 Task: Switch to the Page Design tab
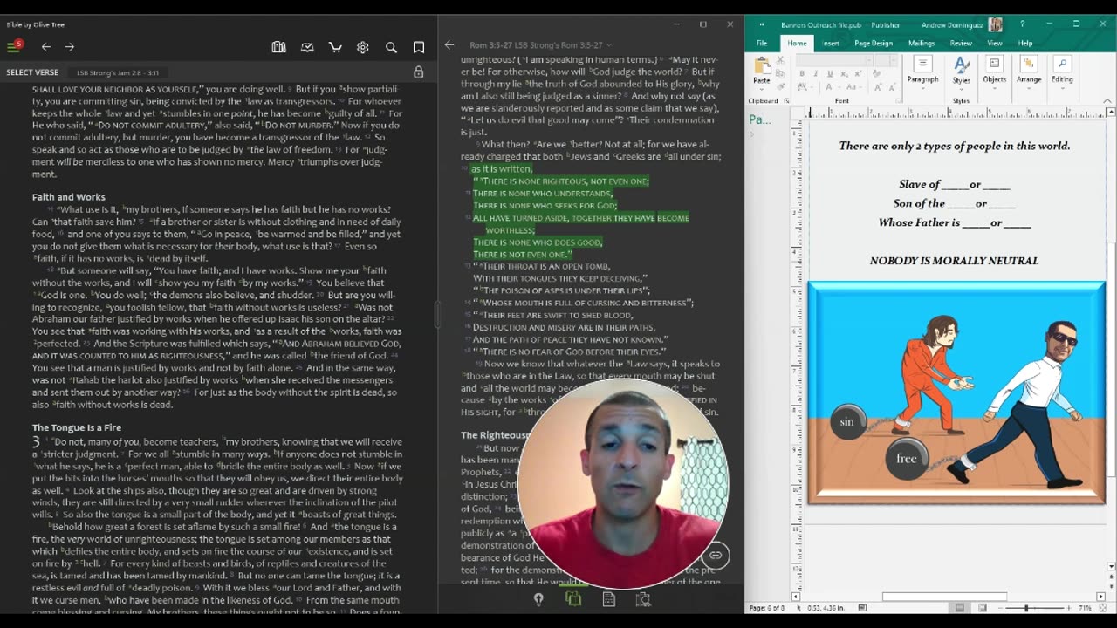pyautogui.click(x=874, y=43)
